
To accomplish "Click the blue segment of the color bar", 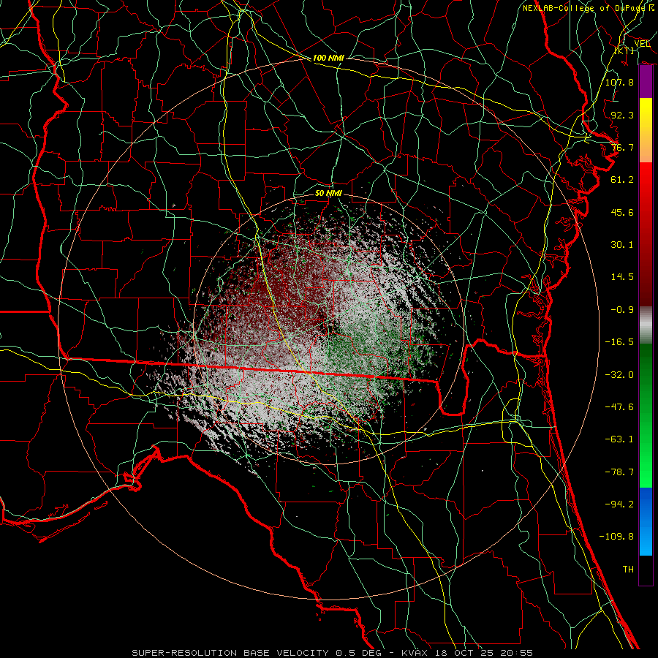I will [x=646, y=521].
